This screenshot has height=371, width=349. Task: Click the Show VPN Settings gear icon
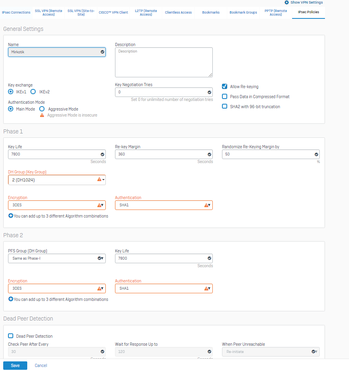(x=286, y=2)
